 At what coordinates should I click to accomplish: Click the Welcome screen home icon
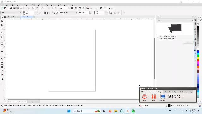[x=5, y=17]
